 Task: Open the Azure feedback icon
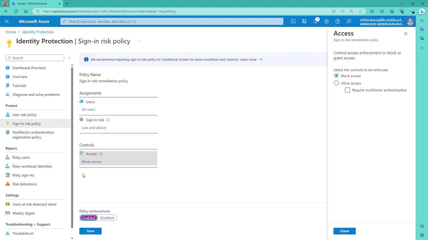point(349,21)
